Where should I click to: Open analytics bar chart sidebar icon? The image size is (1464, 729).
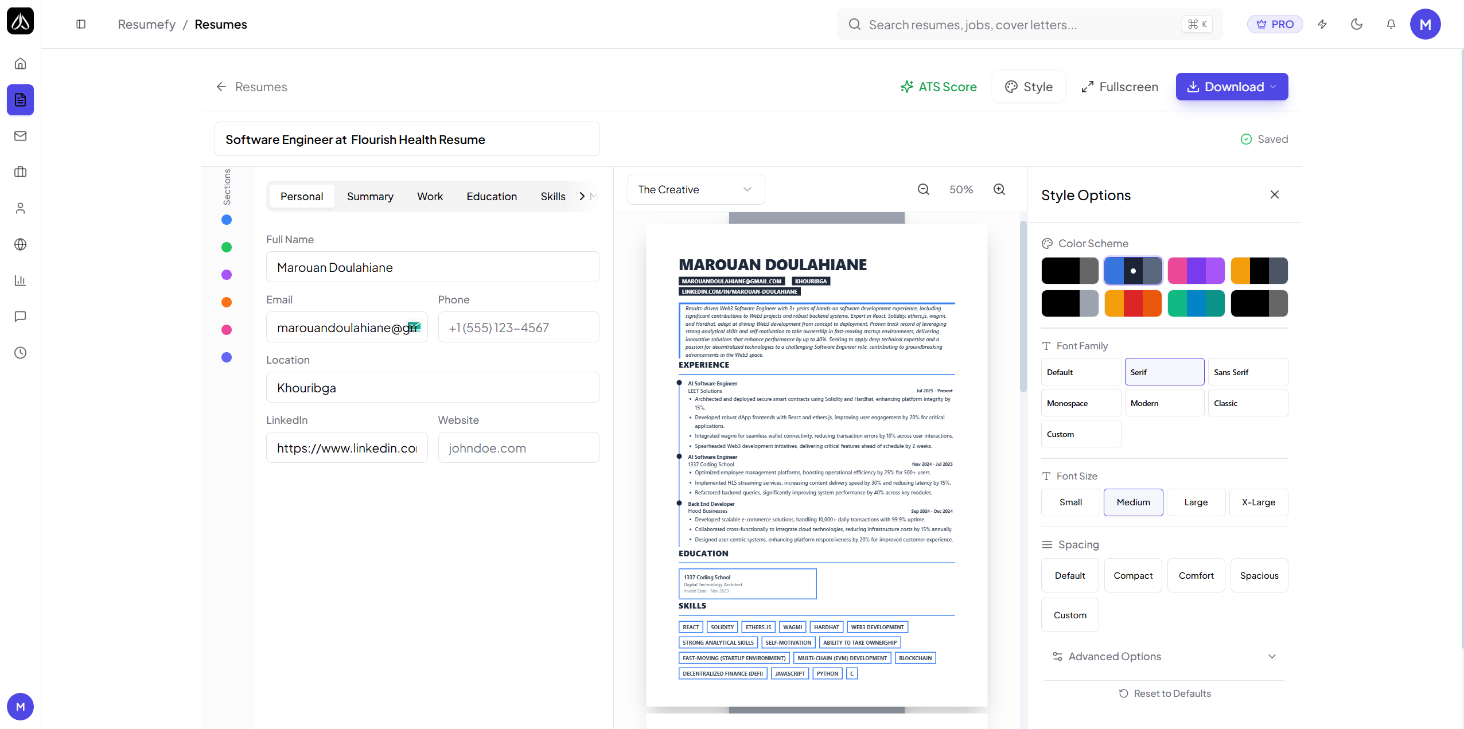(20, 280)
